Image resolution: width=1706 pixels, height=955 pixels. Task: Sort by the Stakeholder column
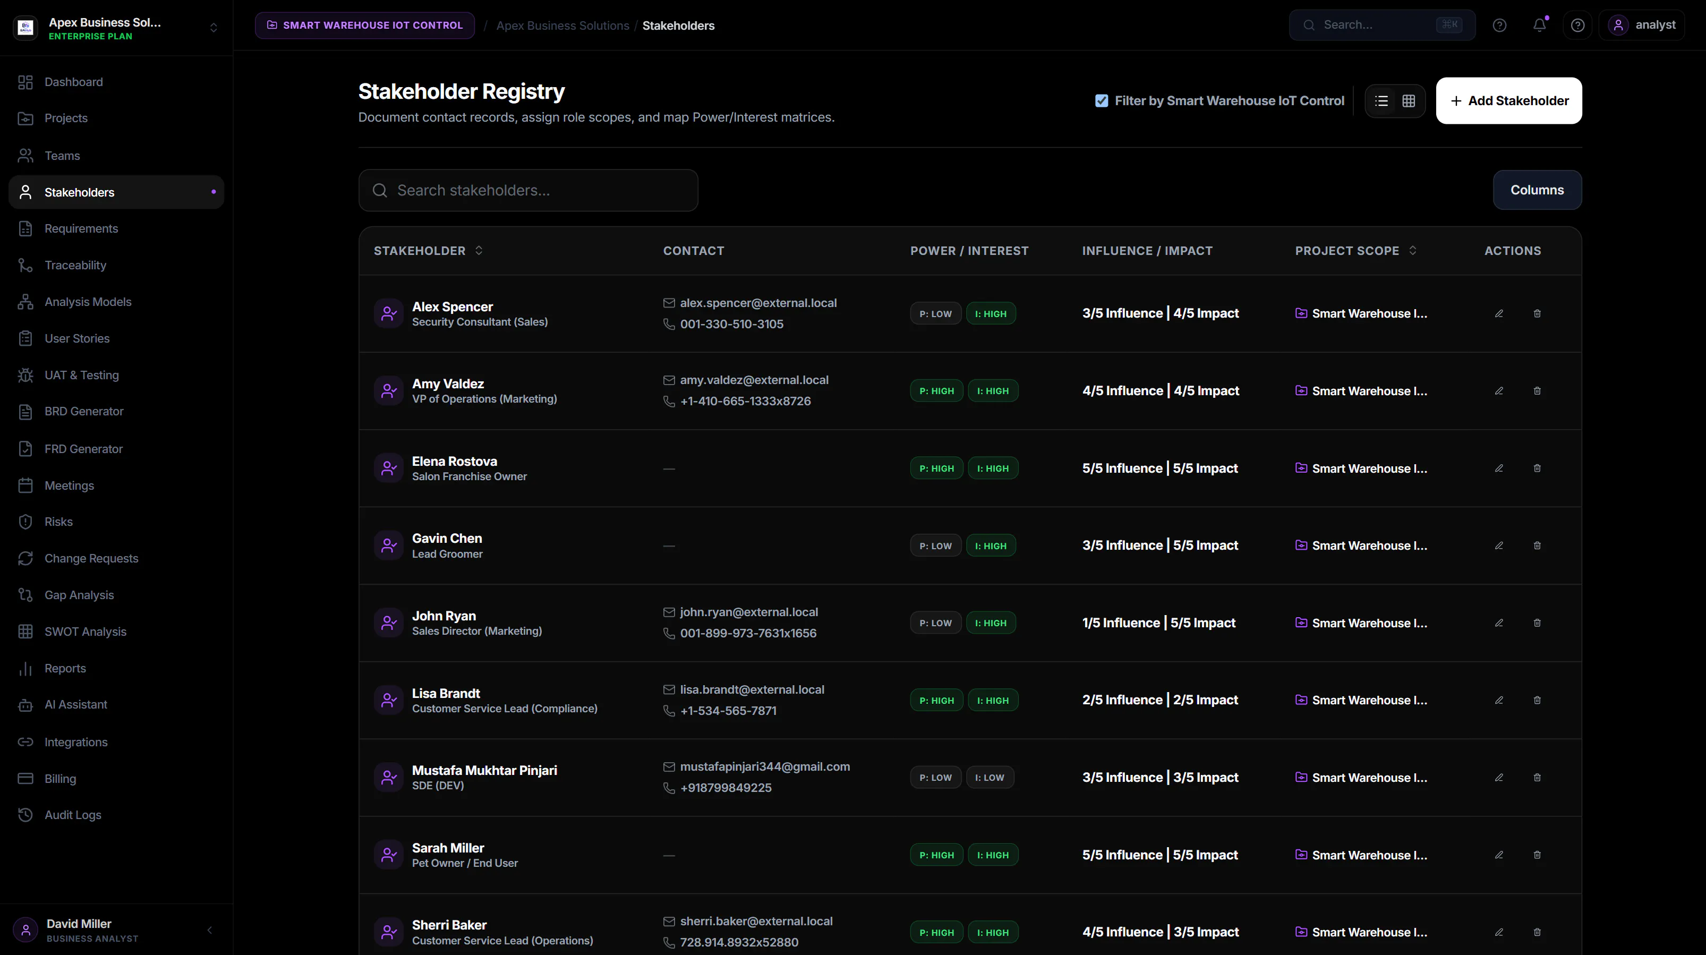click(x=428, y=250)
